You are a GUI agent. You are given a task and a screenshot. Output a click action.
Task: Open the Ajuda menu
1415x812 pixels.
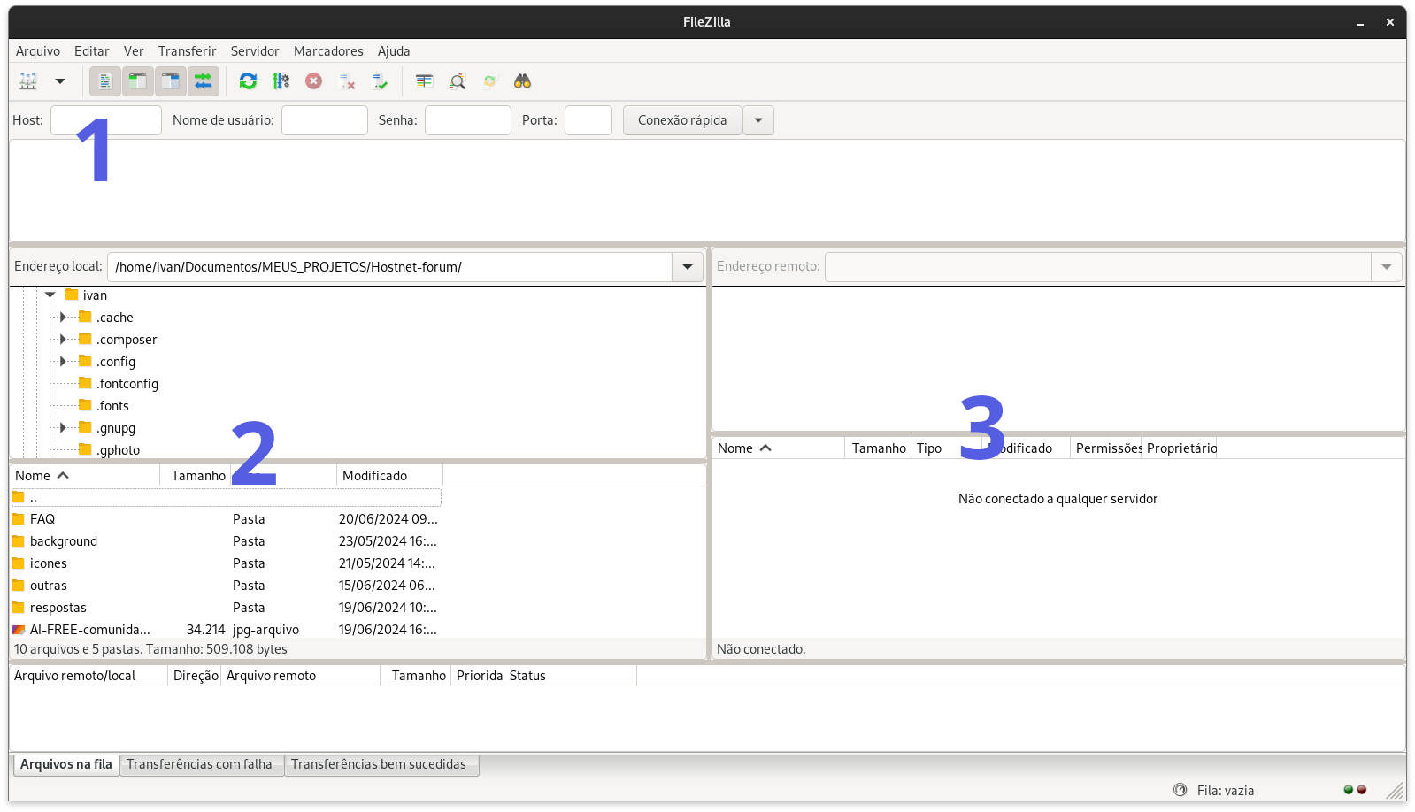pyautogui.click(x=394, y=51)
